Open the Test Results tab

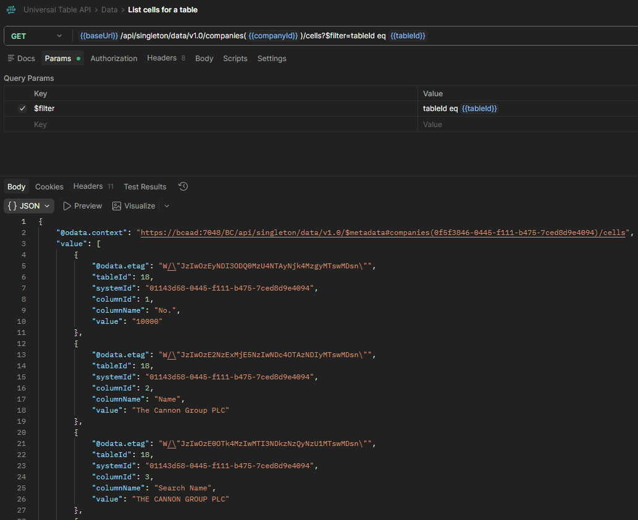tap(145, 187)
